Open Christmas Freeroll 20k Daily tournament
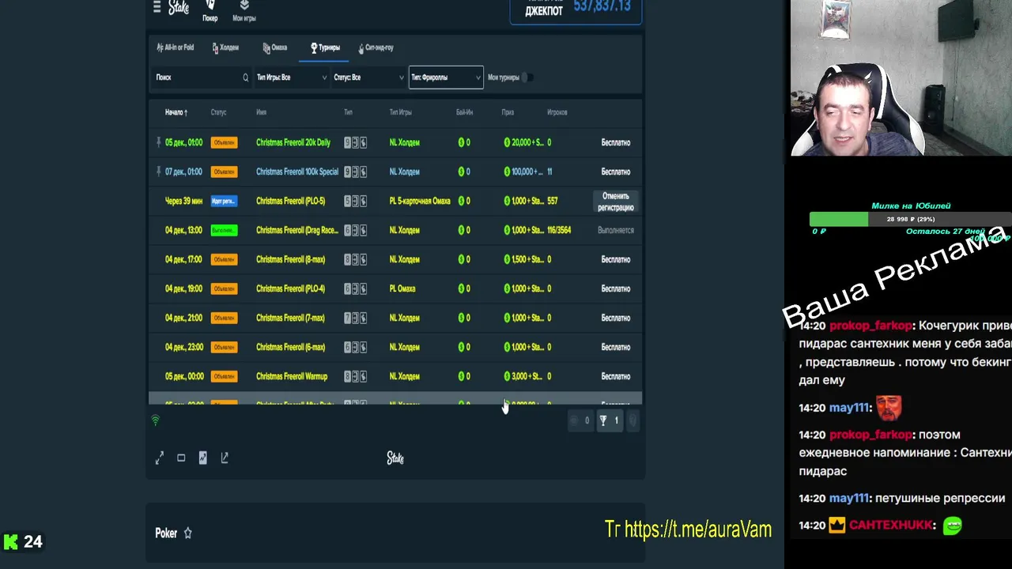 pyautogui.click(x=293, y=142)
